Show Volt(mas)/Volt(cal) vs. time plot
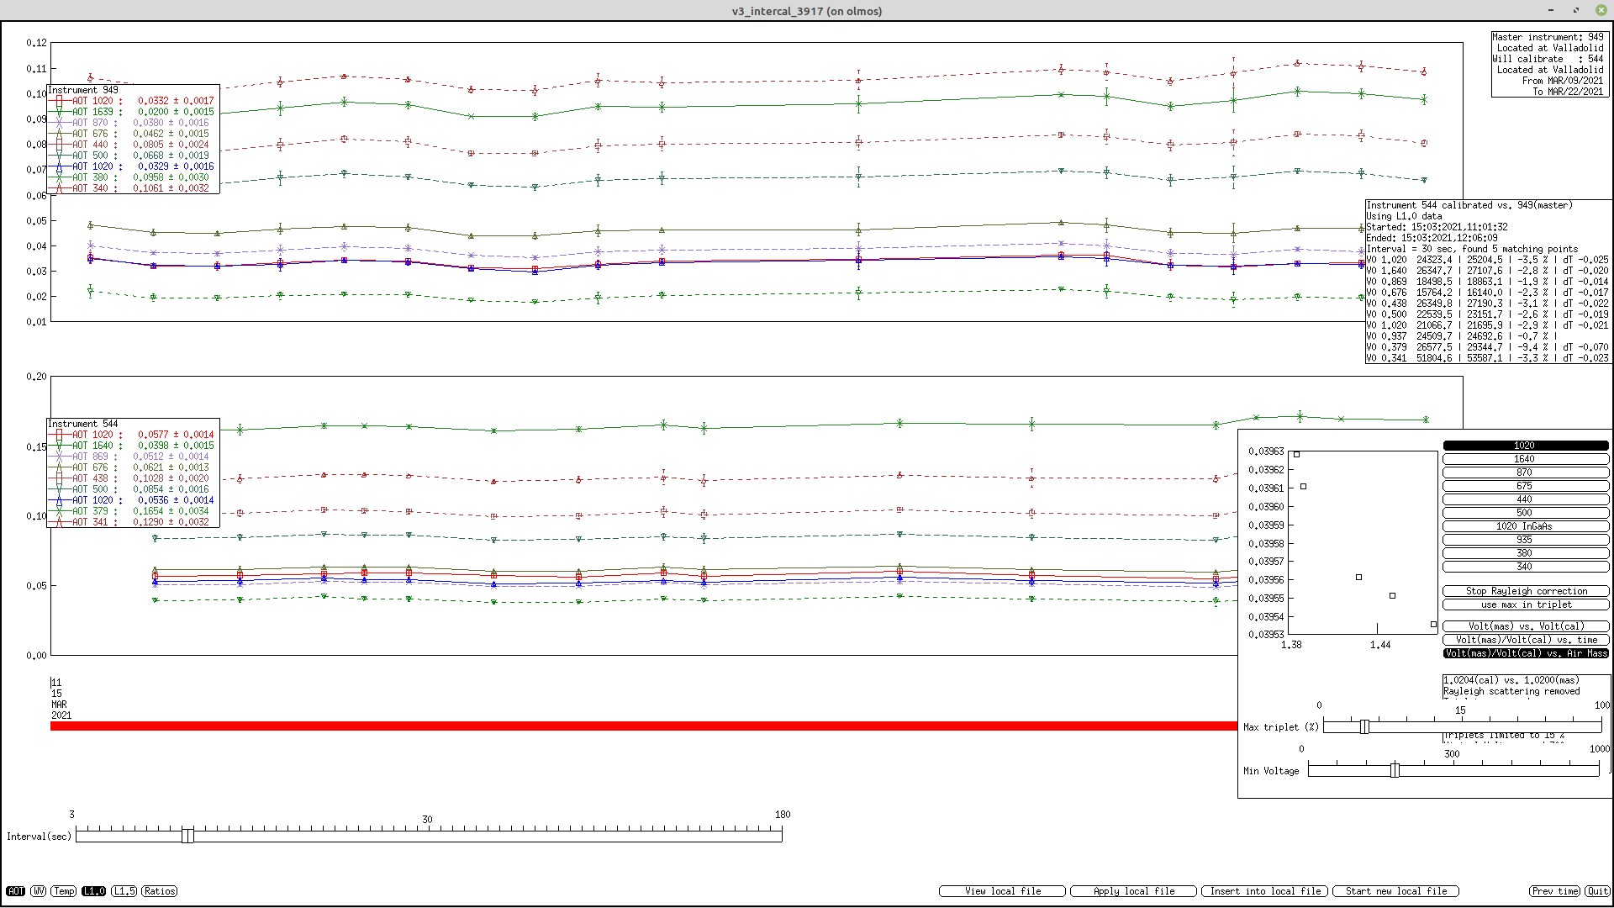This screenshot has width=1614, height=908. coord(1525,640)
